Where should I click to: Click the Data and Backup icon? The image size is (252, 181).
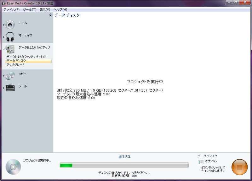pyautogui.click(x=10, y=49)
